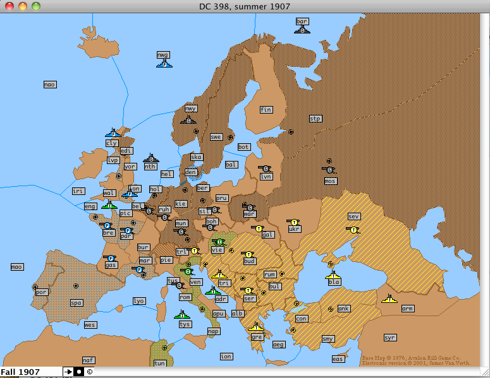Select the German fleet in Norway
This screenshot has width=490, height=378.
[x=188, y=120]
